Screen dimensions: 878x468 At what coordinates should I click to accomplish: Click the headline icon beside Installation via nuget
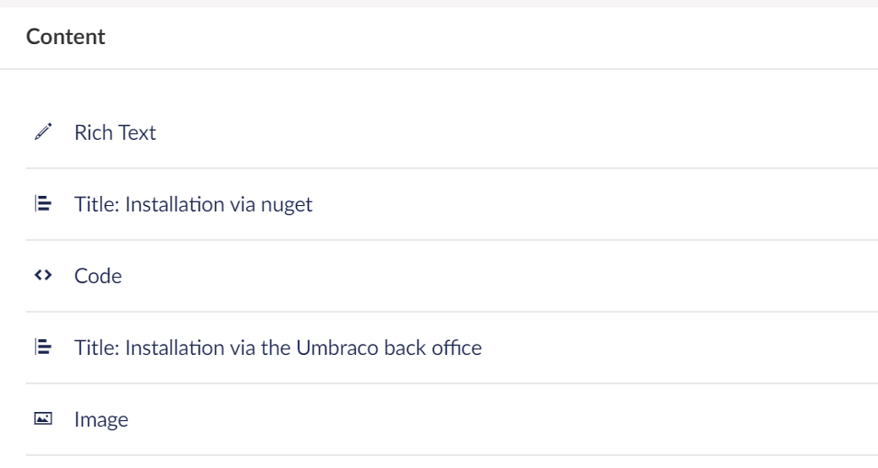(x=43, y=203)
